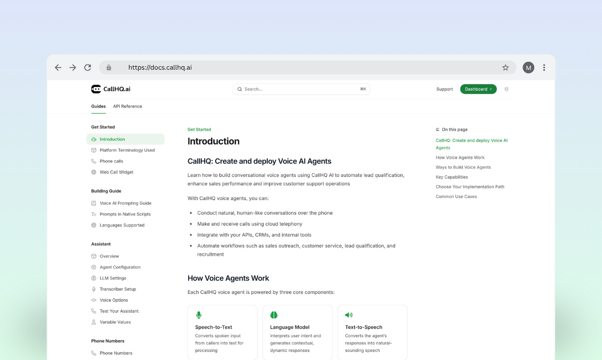
Task: Click the green Dashboard button
Action: [x=478, y=89]
